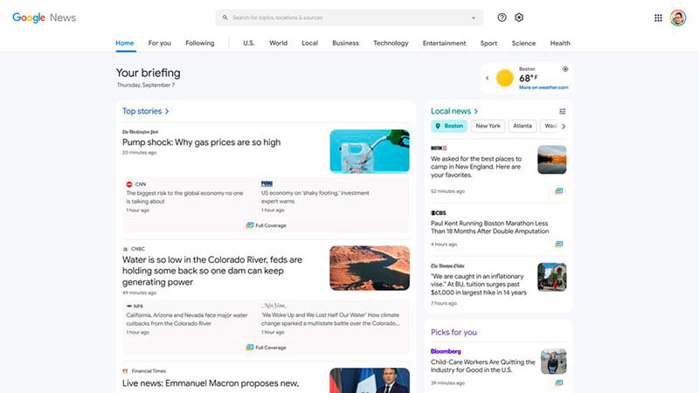Click the Picks for you heading
699x393 pixels.
point(453,332)
